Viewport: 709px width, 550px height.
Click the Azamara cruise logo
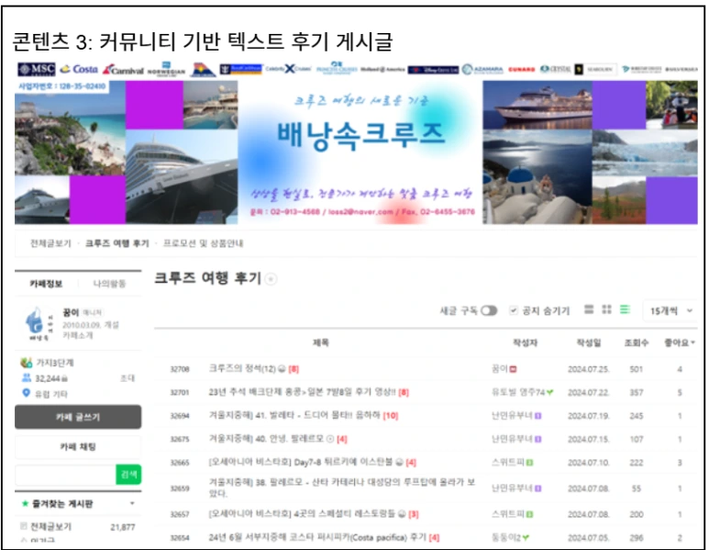[482, 69]
